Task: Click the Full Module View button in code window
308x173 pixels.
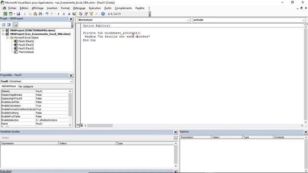Action: 81,125
